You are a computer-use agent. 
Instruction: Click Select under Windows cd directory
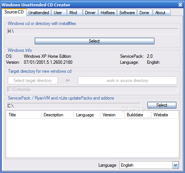(94, 41)
